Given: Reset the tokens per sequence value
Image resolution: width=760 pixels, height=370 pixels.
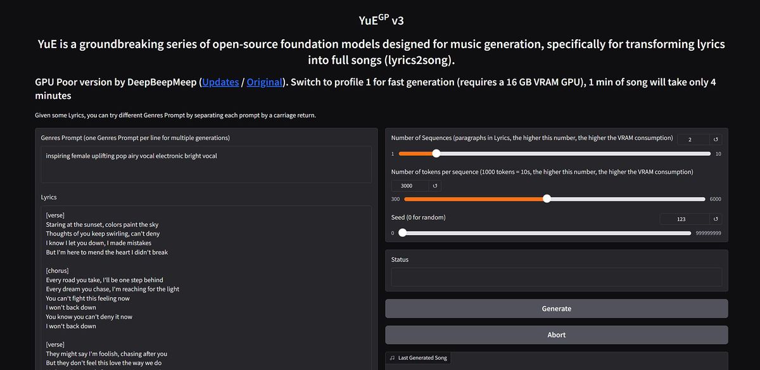Looking at the screenshot, I should coord(434,186).
